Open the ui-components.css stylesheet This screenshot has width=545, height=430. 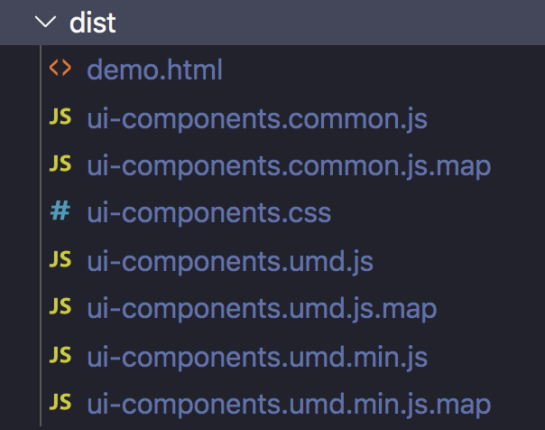(x=208, y=213)
